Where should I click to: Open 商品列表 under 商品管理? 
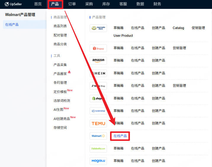pyautogui.click(x=60, y=26)
